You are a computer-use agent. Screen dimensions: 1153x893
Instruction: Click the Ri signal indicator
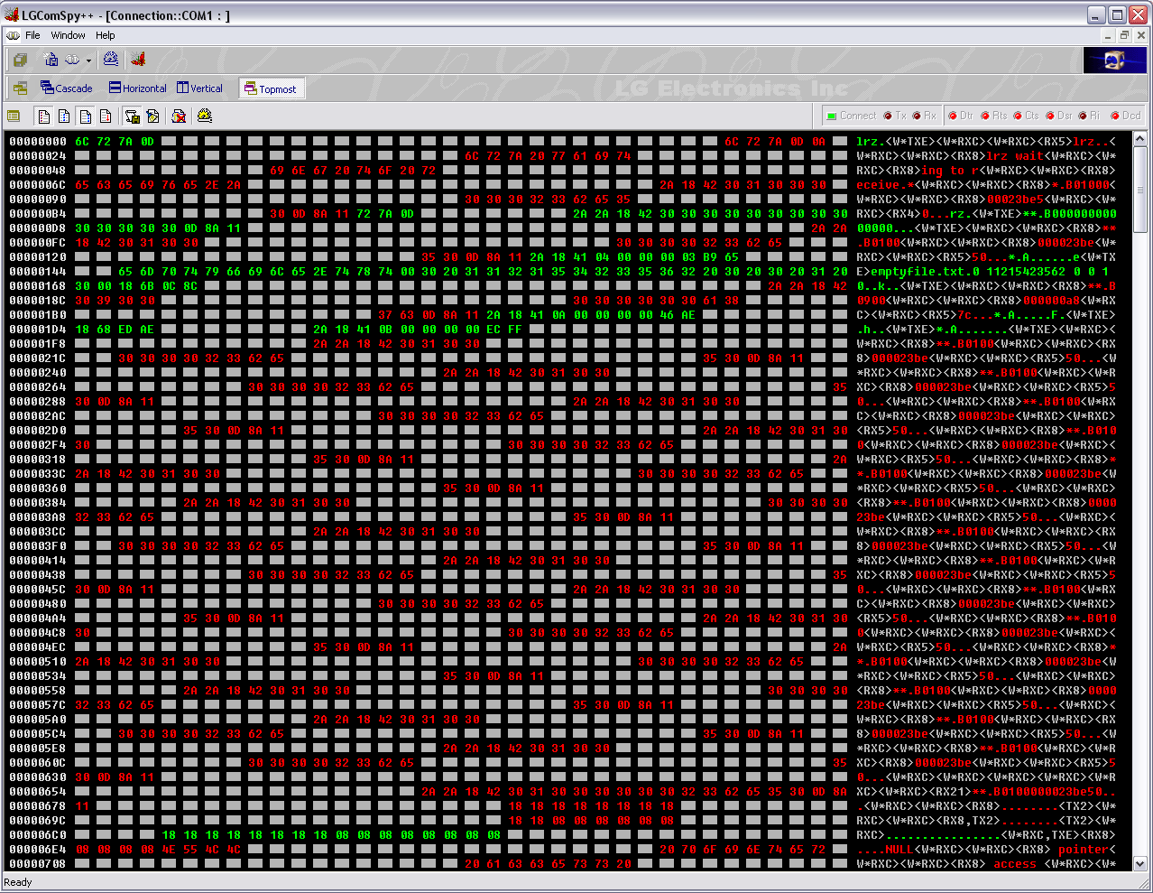tap(1089, 116)
